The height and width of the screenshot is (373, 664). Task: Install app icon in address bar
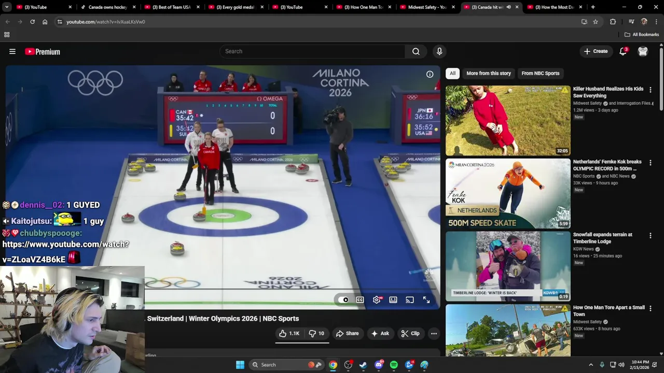(x=584, y=22)
